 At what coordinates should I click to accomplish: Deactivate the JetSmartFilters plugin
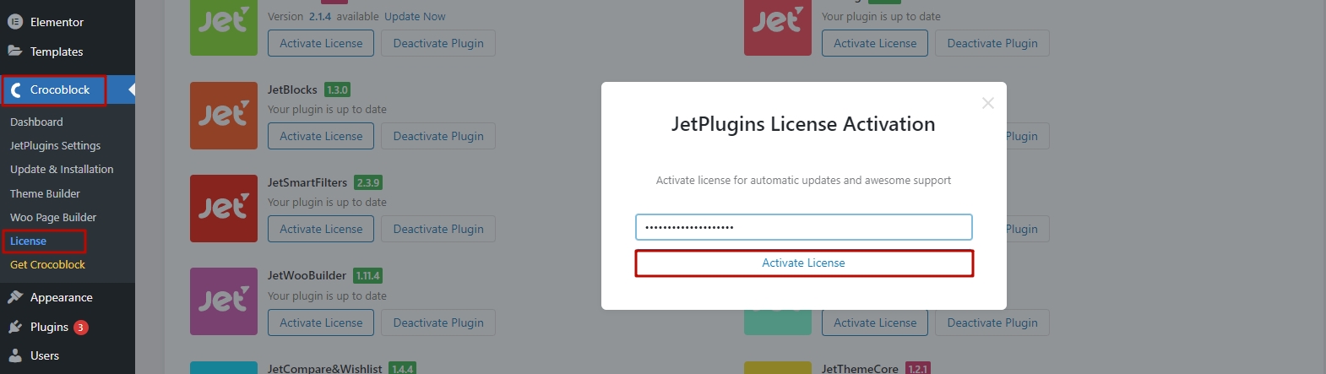[x=438, y=229]
